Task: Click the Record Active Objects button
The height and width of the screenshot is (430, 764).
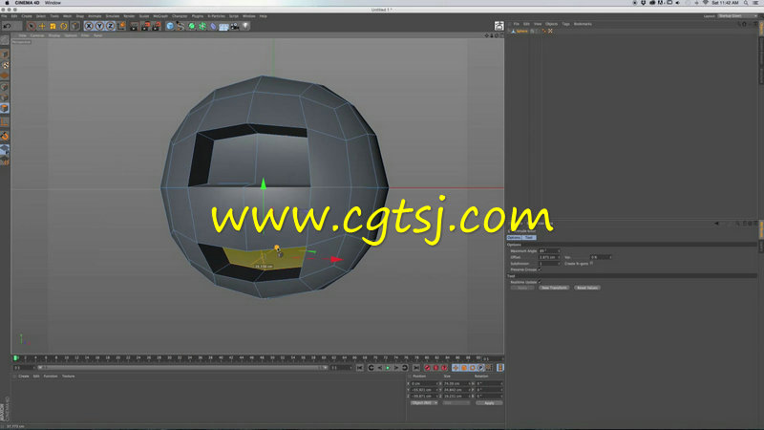Action: point(427,368)
